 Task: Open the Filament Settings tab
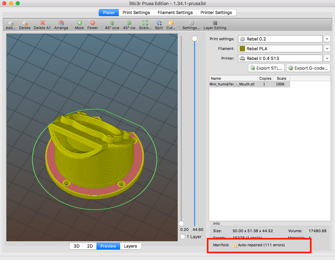click(x=175, y=12)
